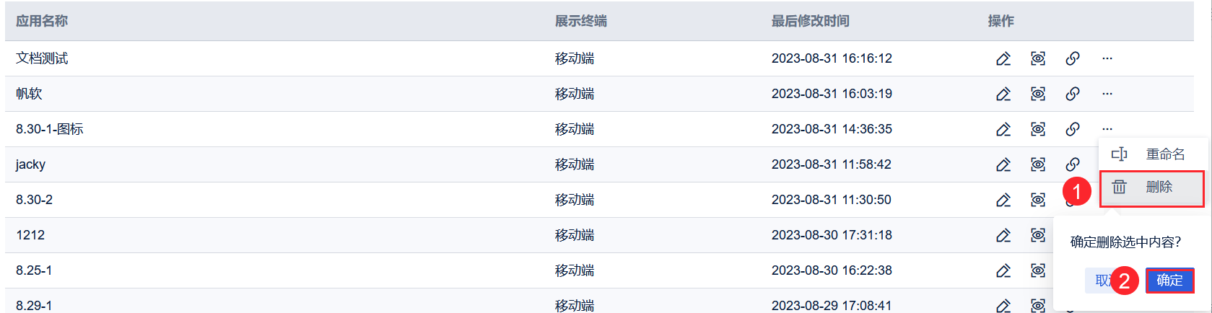Screen dimensions: 1212x313
Task: Copy the link icon for 文档测试
Action: pos(1073,58)
